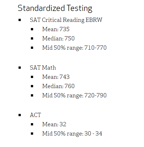This screenshot has width=144, height=147.
Task: Click Mid 50% range: 720-790
Action: (x=74, y=96)
